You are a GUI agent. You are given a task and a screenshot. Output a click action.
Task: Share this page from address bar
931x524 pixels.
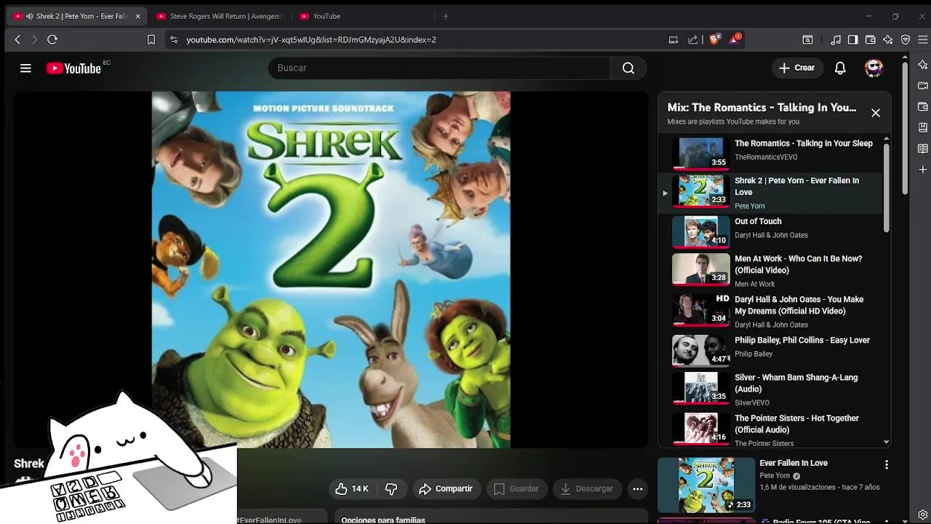[693, 40]
